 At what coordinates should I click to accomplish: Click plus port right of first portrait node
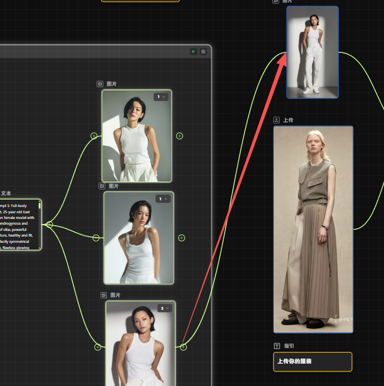pyautogui.click(x=180, y=136)
